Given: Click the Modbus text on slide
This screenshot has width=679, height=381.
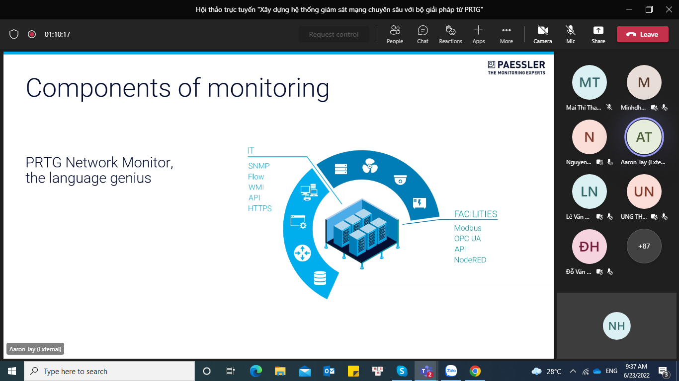Looking at the screenshot, I should tap(468, 228).
